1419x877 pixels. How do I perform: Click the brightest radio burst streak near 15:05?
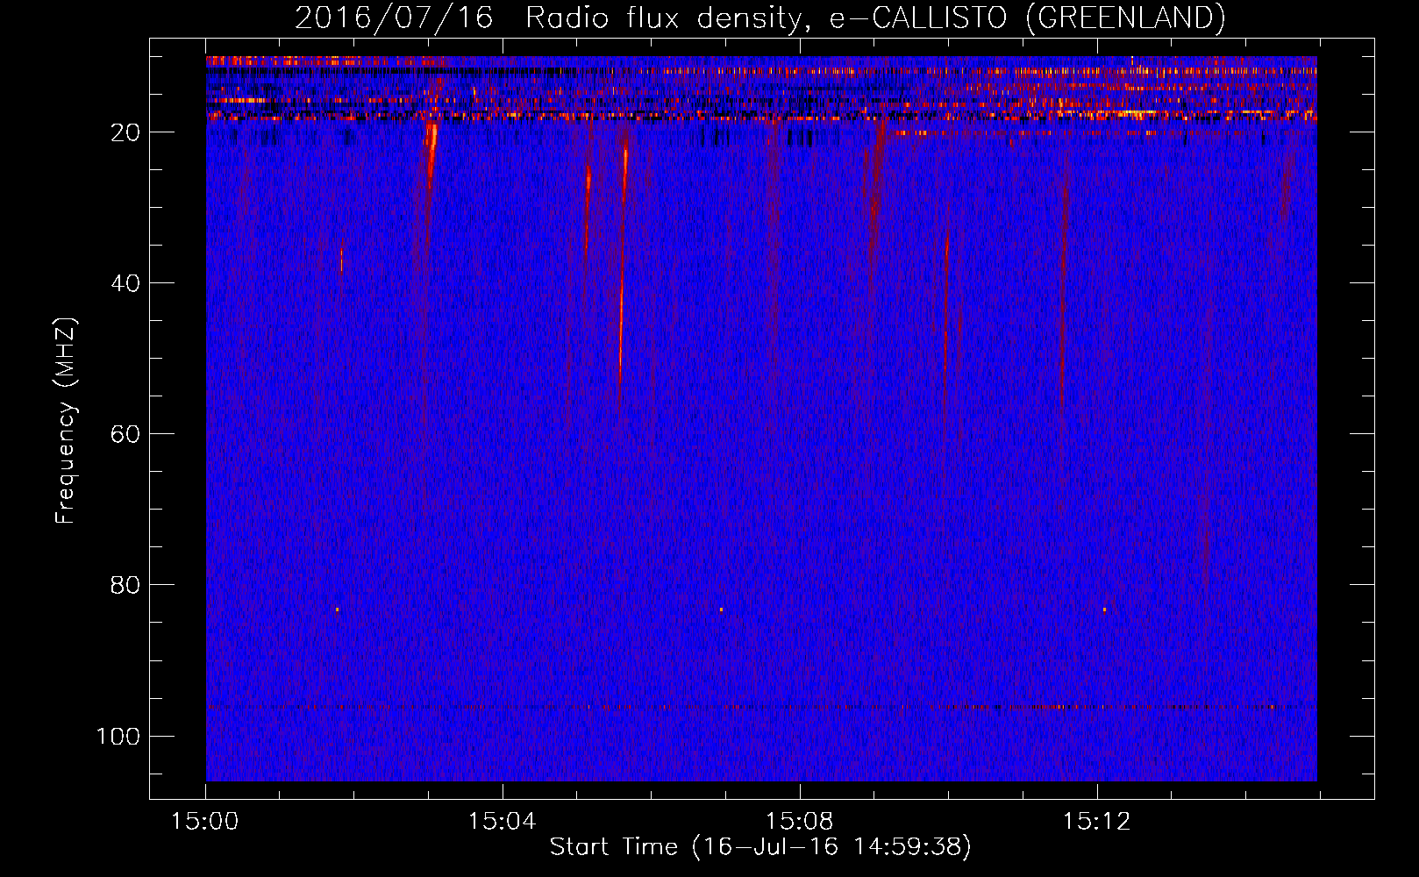[x=623, y=263]
